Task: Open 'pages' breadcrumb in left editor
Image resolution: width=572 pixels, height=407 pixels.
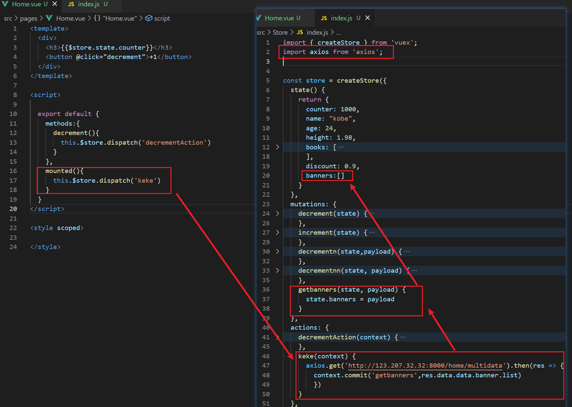Action: point(29,18)
